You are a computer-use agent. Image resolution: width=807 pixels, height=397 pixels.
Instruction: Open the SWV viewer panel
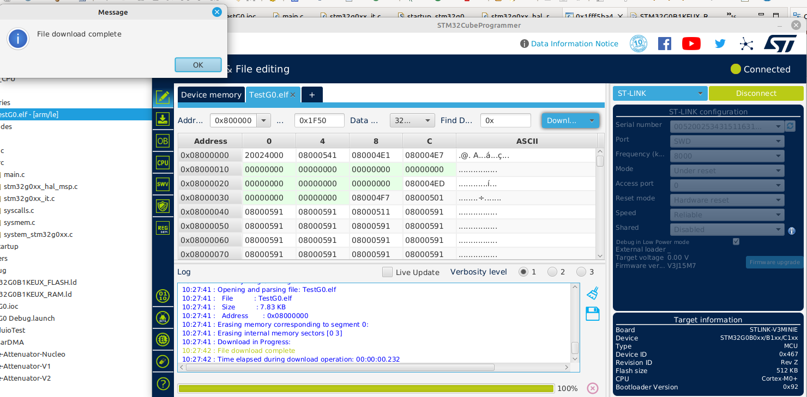[x=162, y=184]
